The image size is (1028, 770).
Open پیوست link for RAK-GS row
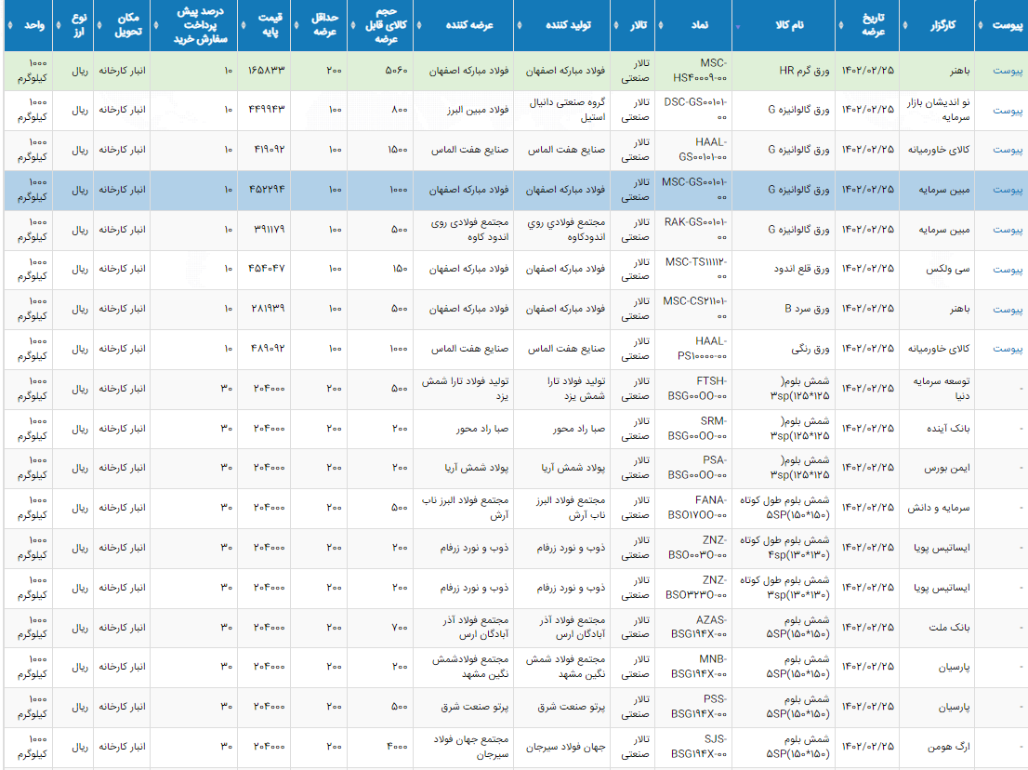coord(1007,230)
